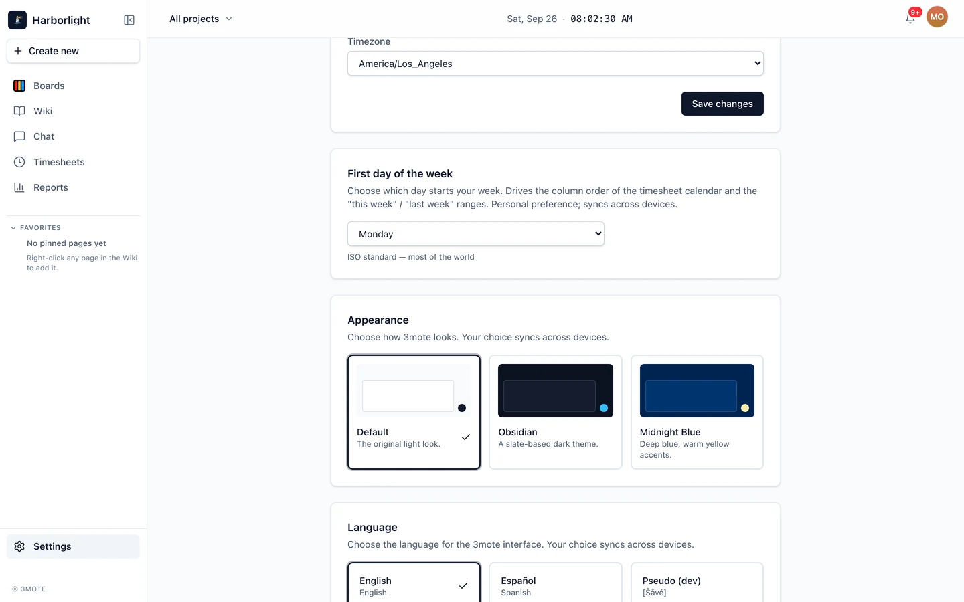Open the Wiki sidebar item
This screenshot has width=964, height=602.
[73, 111]
